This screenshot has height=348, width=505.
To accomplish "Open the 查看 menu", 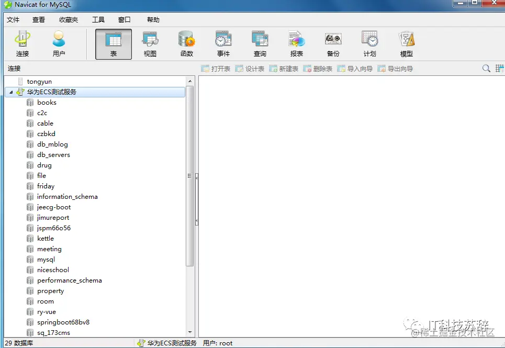I will 39,20.
